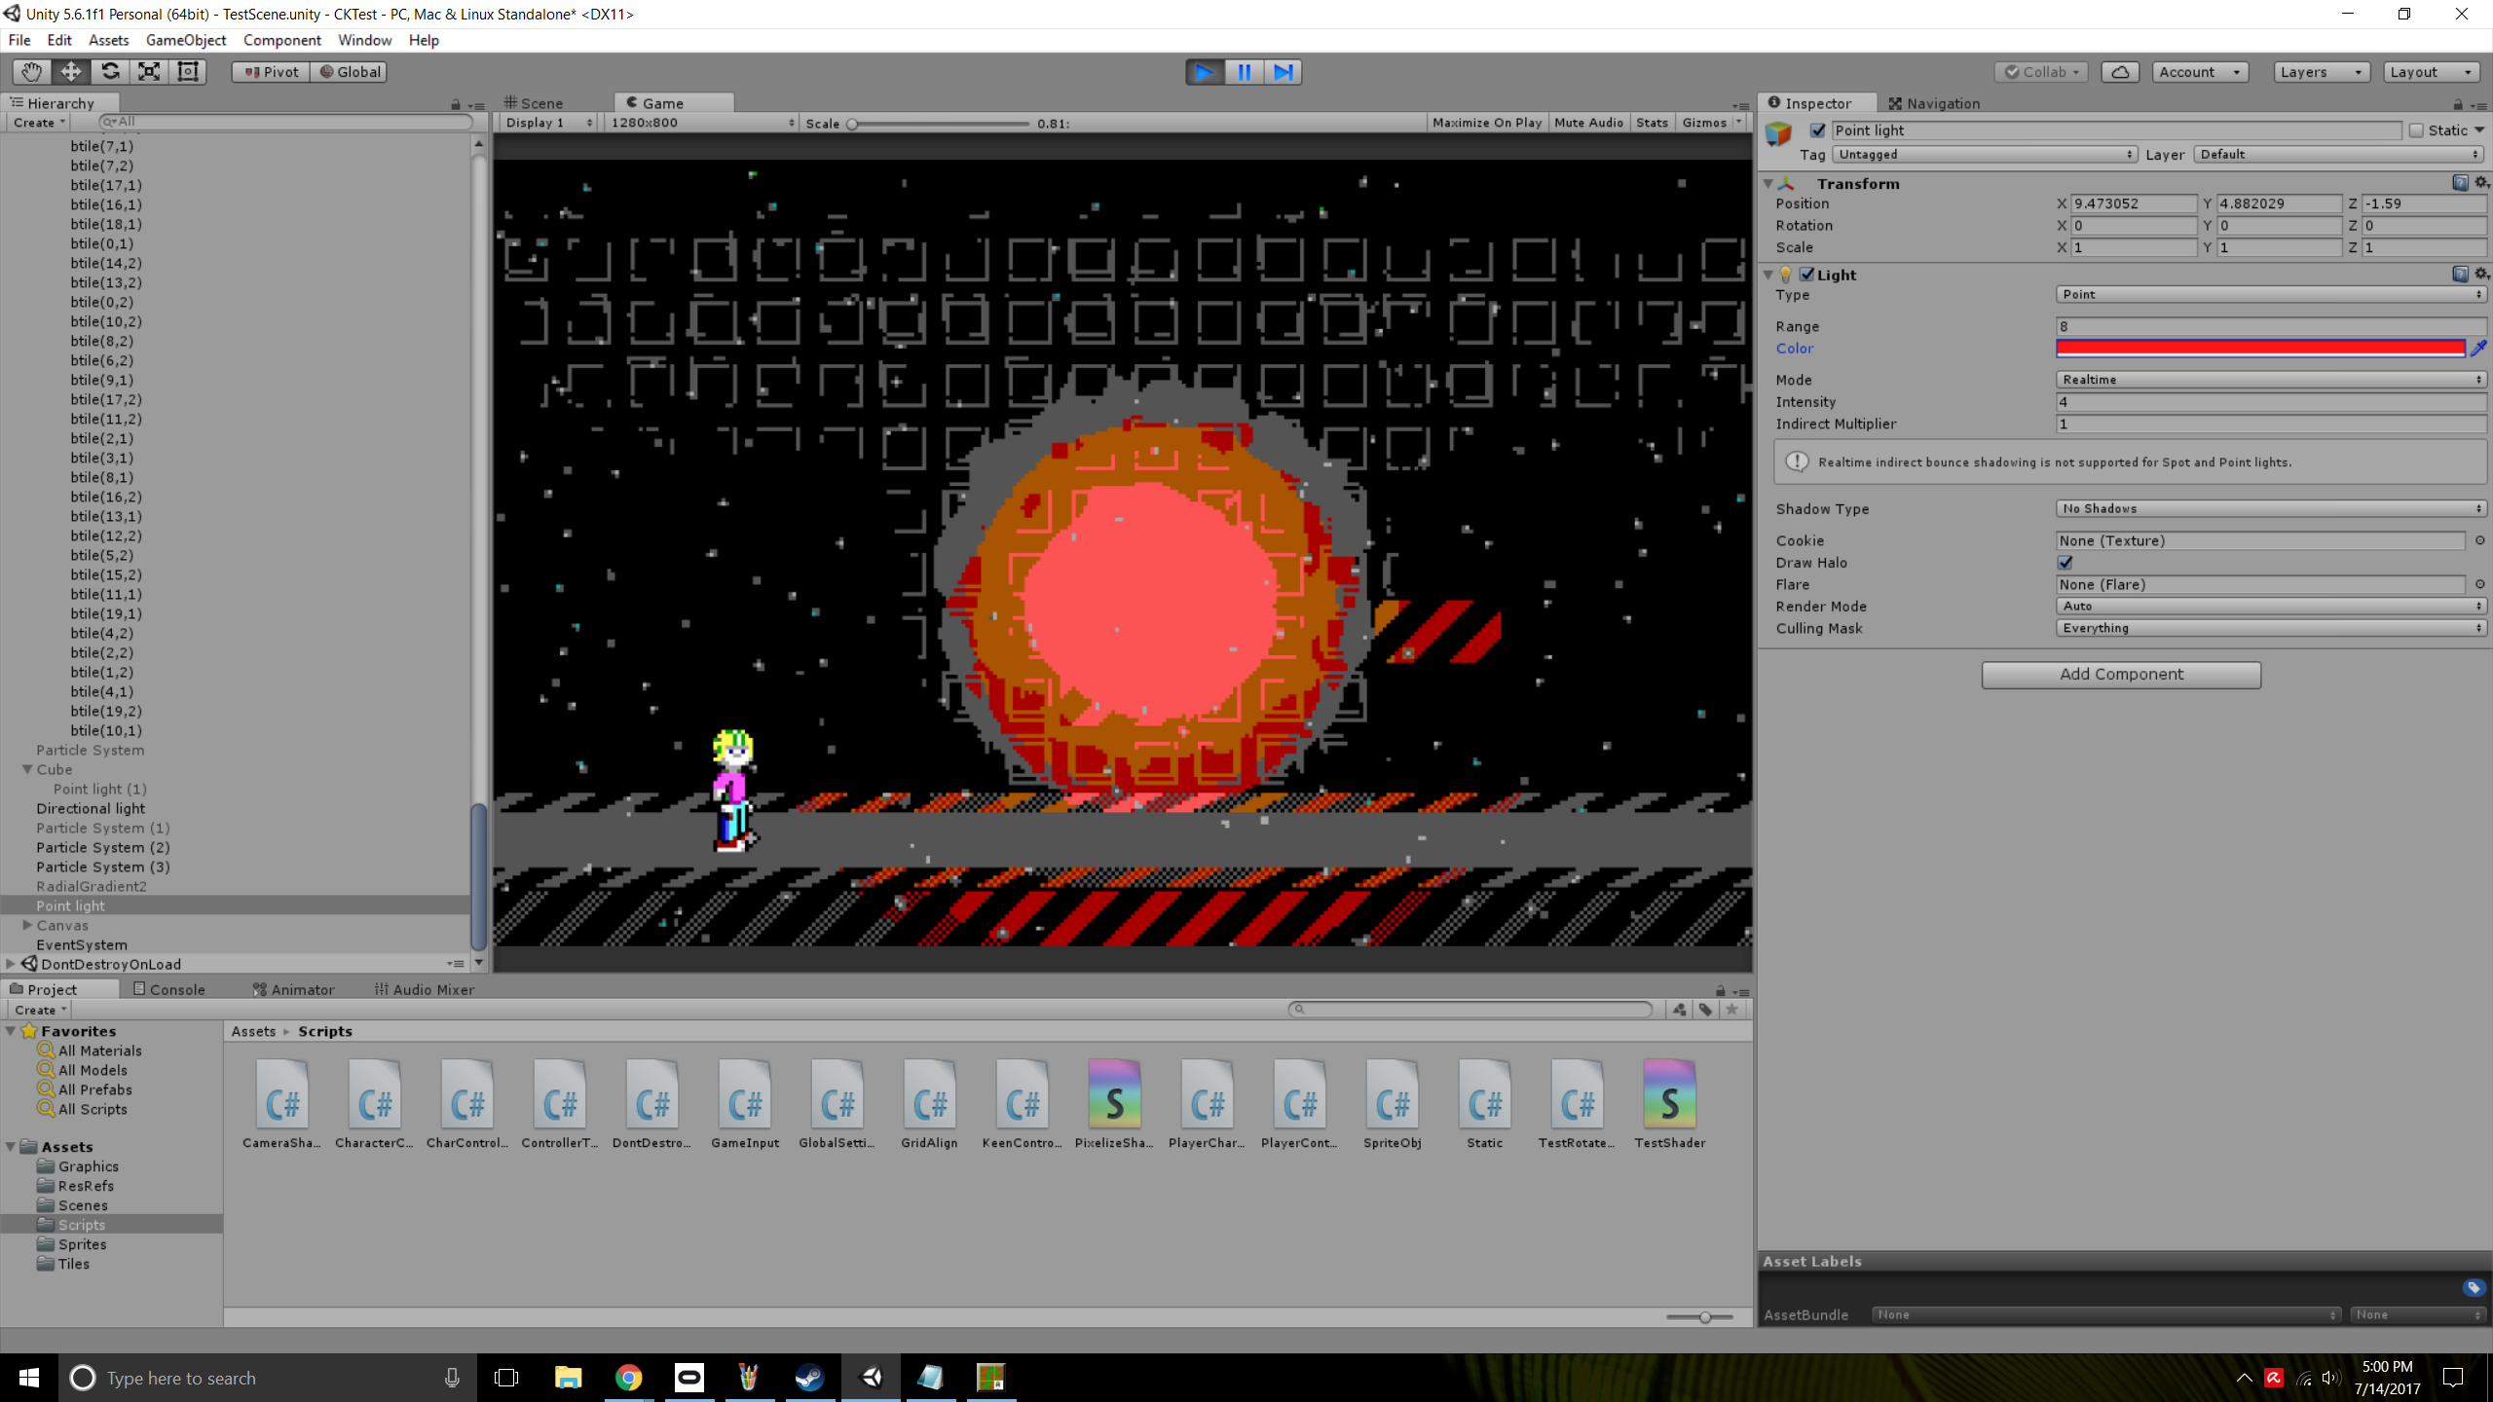Click the Collab button
The height and width of the screenshot is (1402, 2493).
click(x=2041, y=72)
